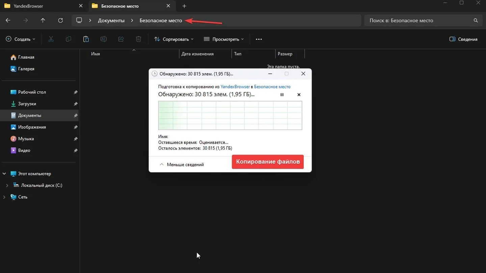
Task: Open the three-dots more options menu
Action: point(259,39)
